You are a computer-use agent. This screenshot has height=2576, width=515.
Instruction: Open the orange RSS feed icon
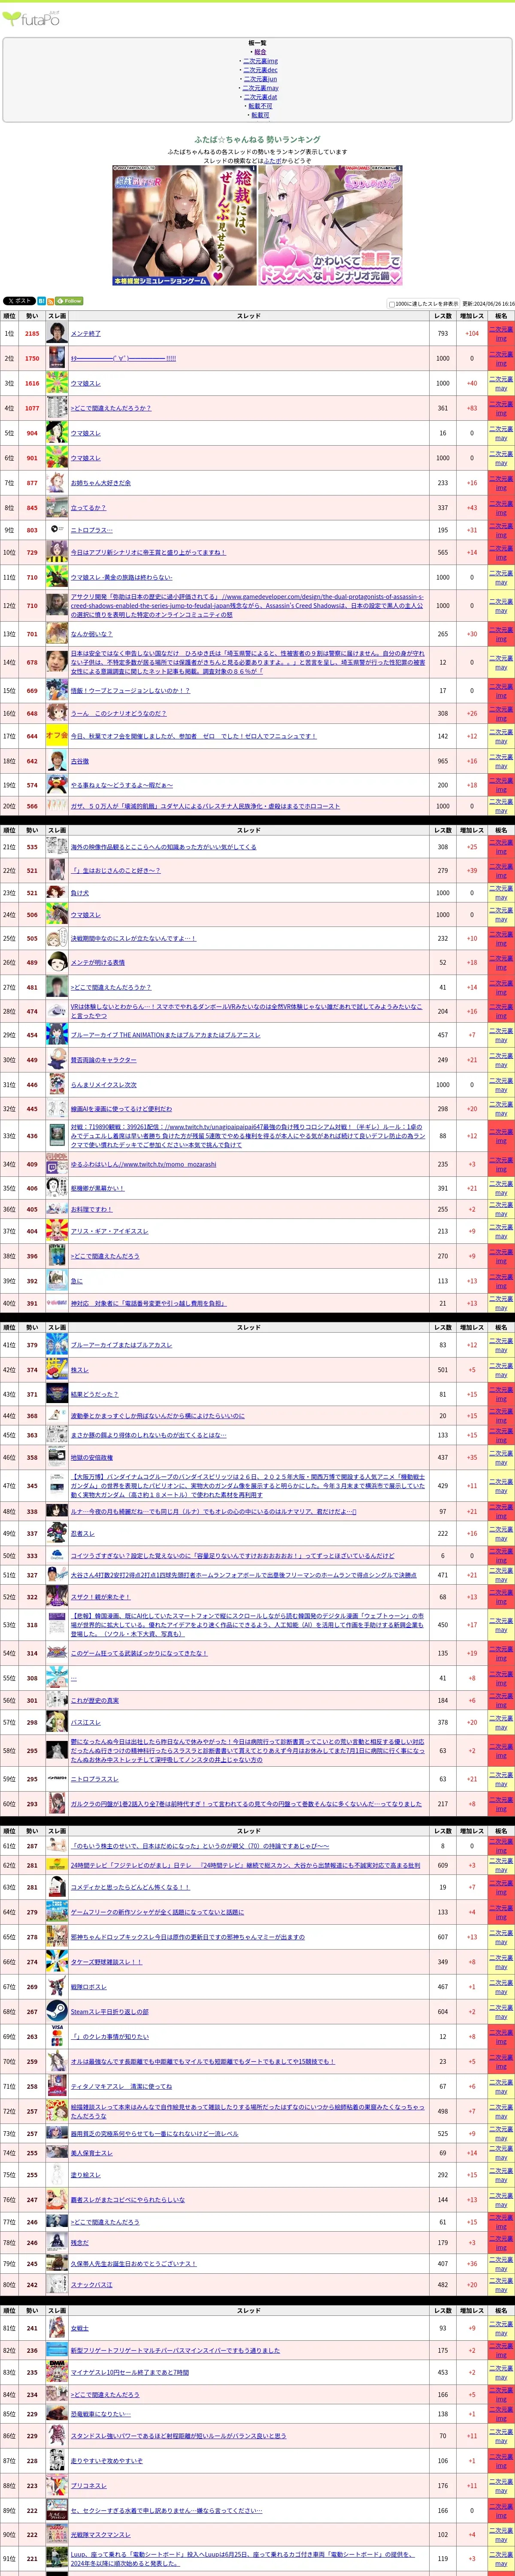pos(51,301)
